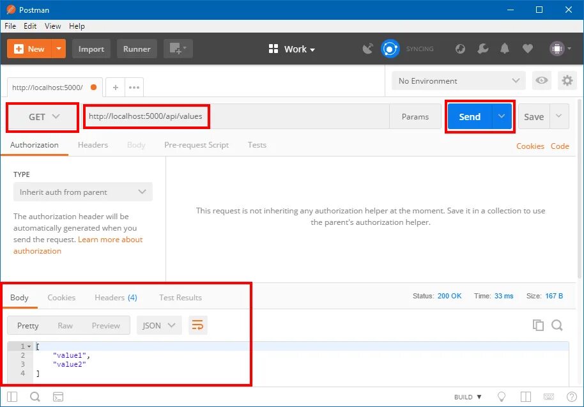Switch to the Pre-request Script tab
Viewport: 584px width, 407px height.
[196, 145]
